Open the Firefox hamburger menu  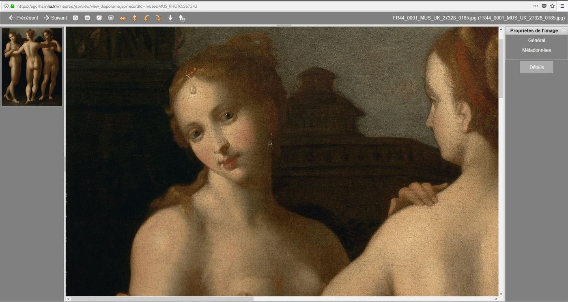coord(562,6)
